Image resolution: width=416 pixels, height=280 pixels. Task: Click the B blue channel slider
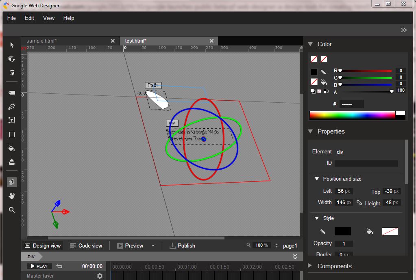tap(366, 85)
